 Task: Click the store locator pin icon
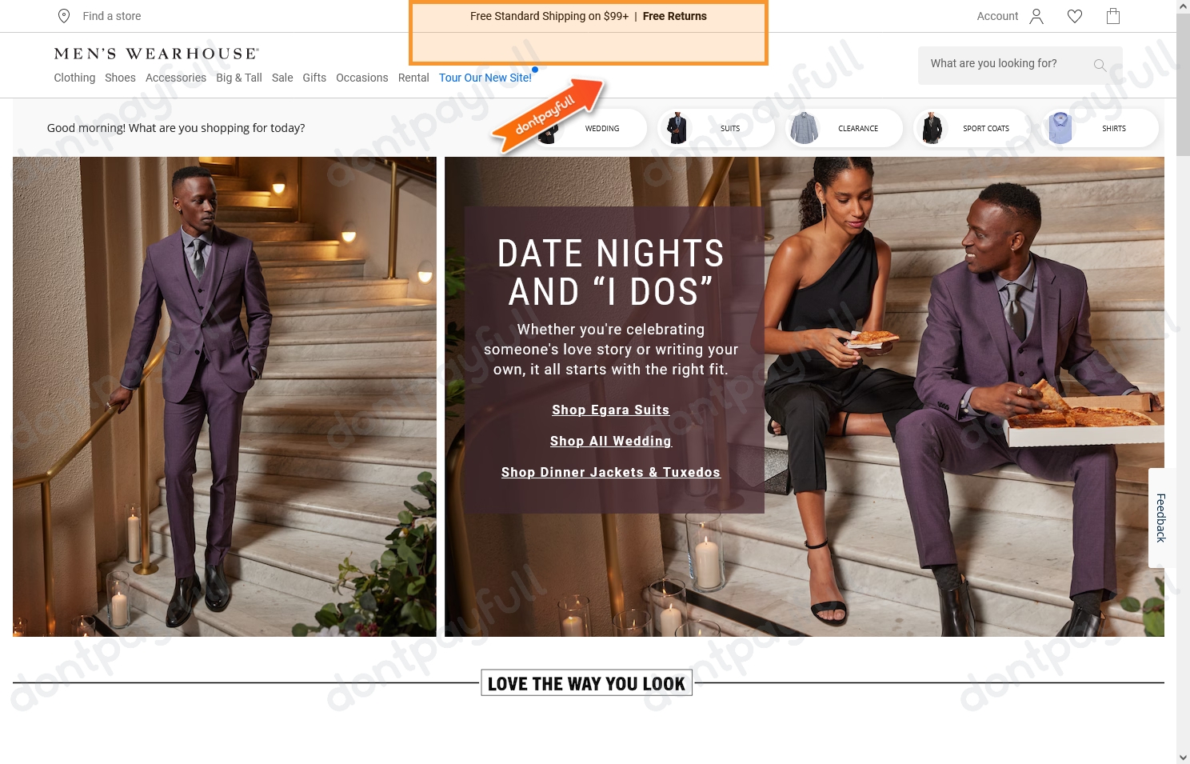(x=64, y=16)
